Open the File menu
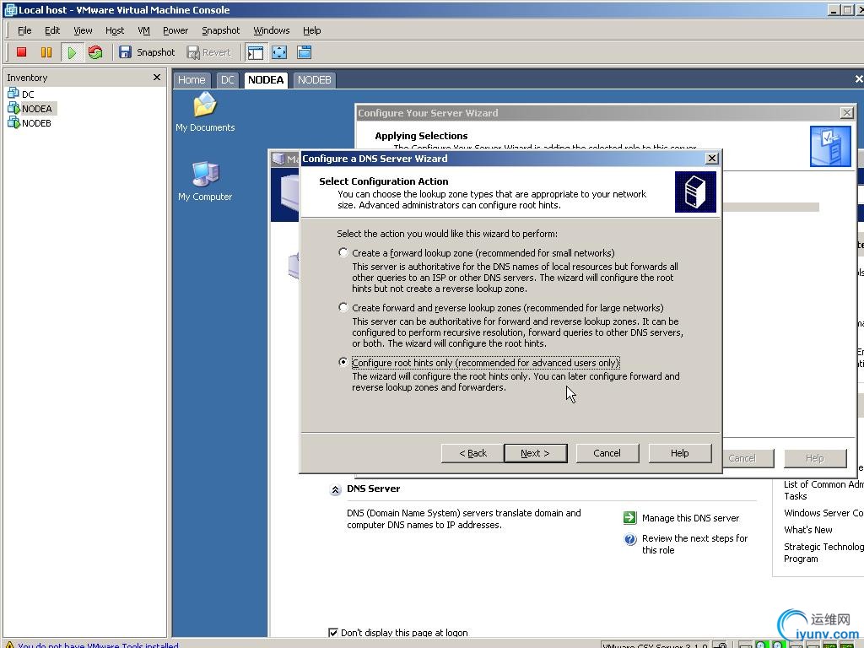This screenshot has height=648, width=864. [24, 30]
